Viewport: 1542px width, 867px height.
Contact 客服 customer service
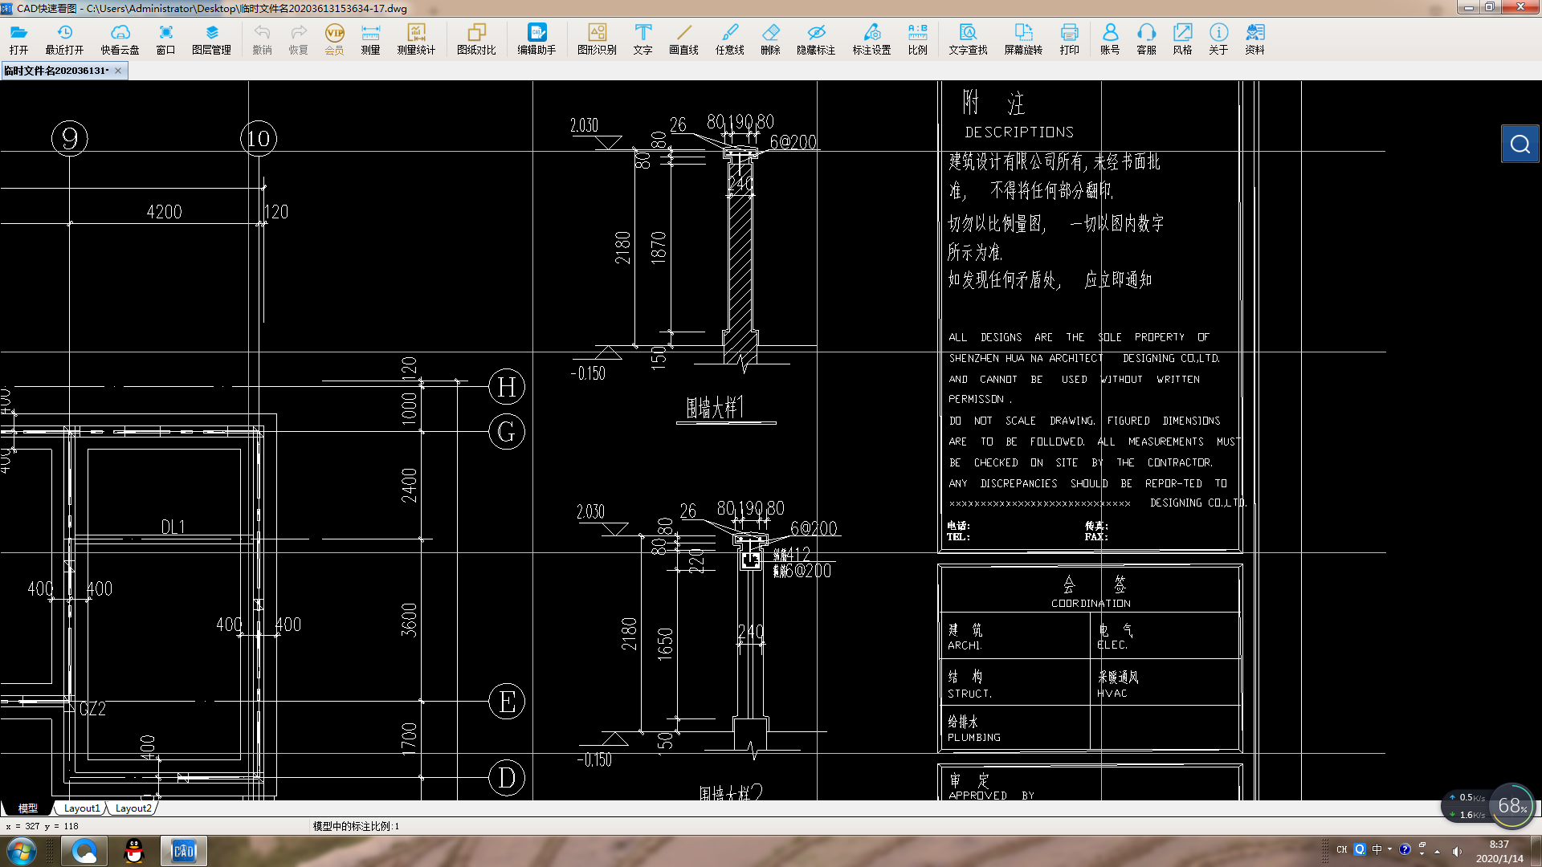click(1146, 39)
